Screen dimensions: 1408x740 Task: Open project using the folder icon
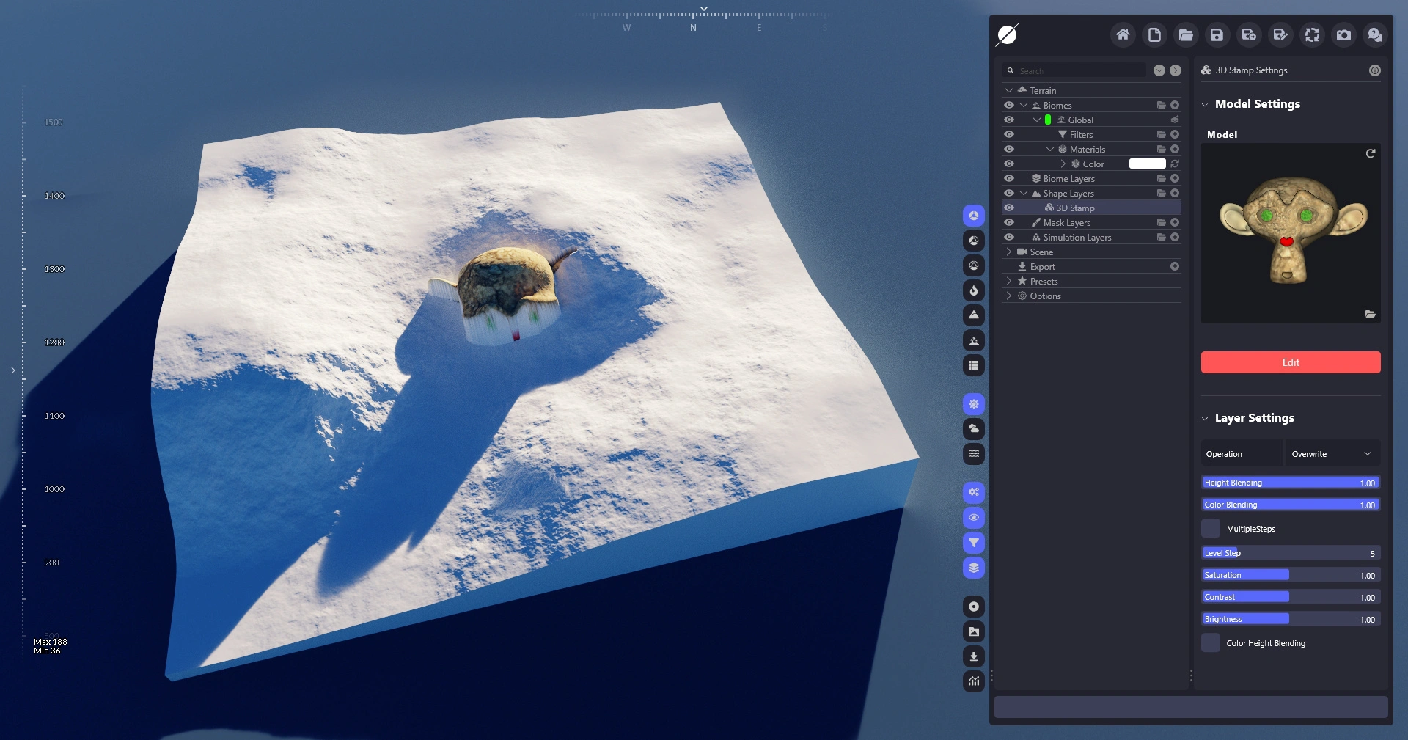(x=1185, y=34)
